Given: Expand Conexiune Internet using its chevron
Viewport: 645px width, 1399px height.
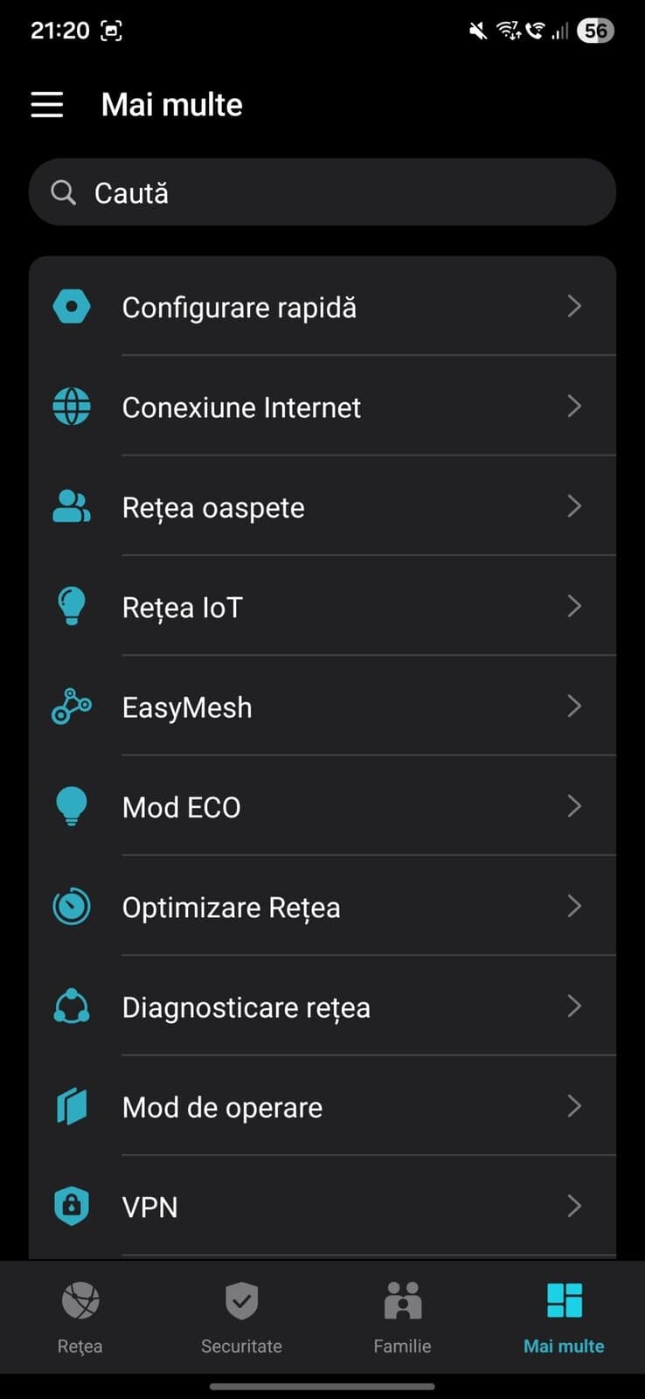Looking at the screenshot, I should (574, 407).
